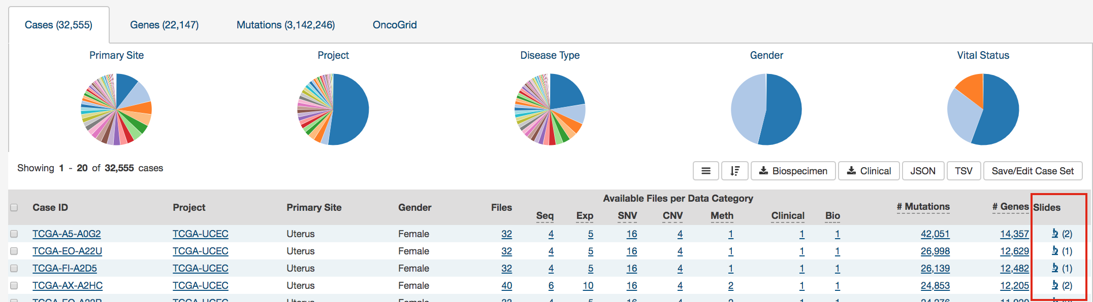
Task: Download Clinical data
Action: (x=869, y=171)
